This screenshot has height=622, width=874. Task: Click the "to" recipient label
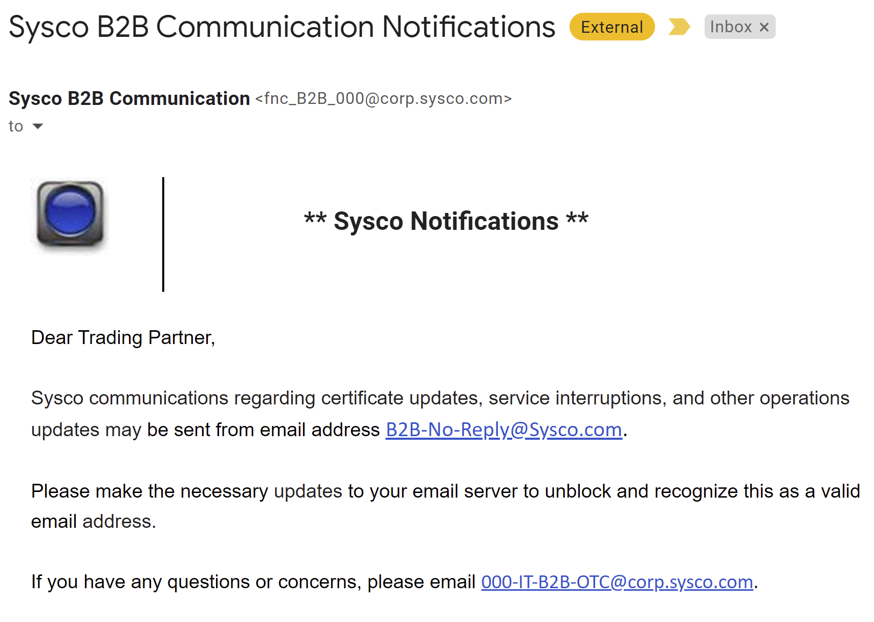point(16,126)
